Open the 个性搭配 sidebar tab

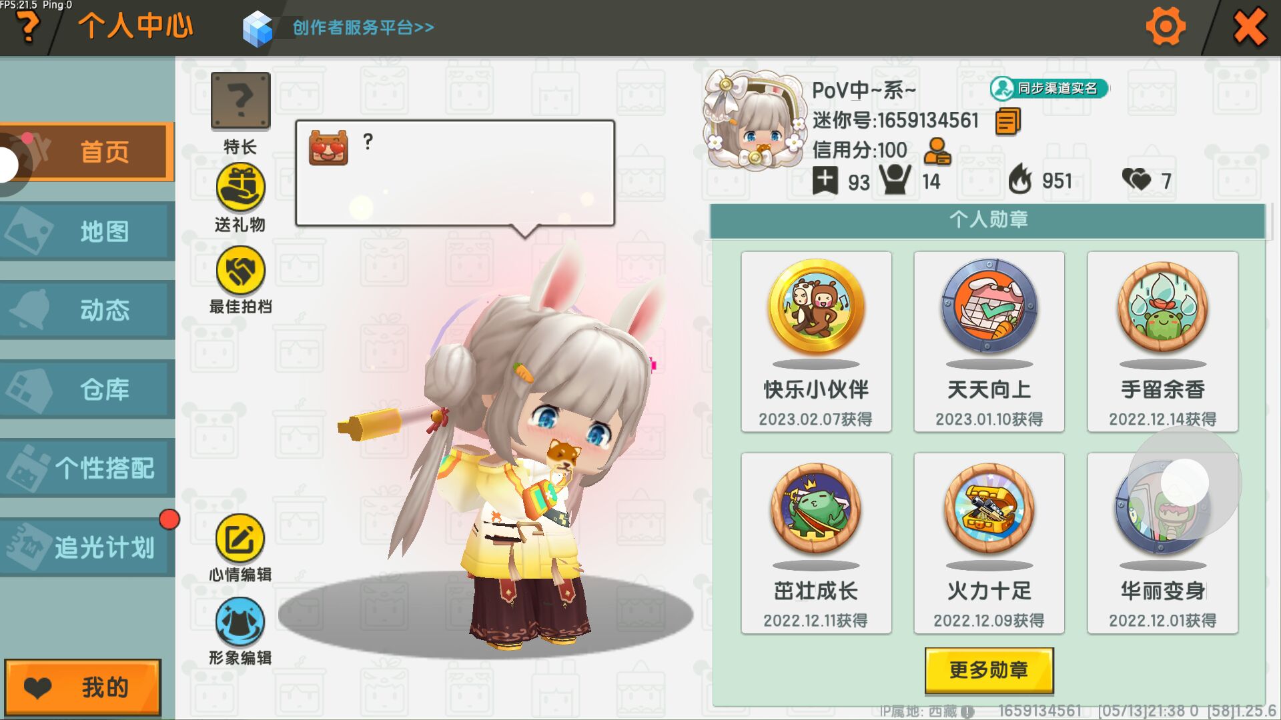pyautogui.click(x=87, y=468)
